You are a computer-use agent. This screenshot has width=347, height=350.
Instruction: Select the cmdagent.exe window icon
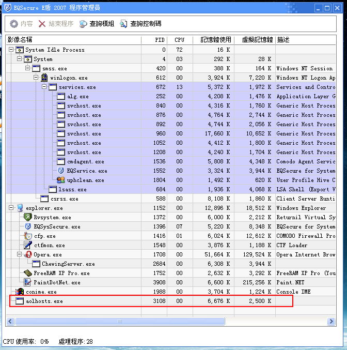pyautogui.click(x=61, y=161)
